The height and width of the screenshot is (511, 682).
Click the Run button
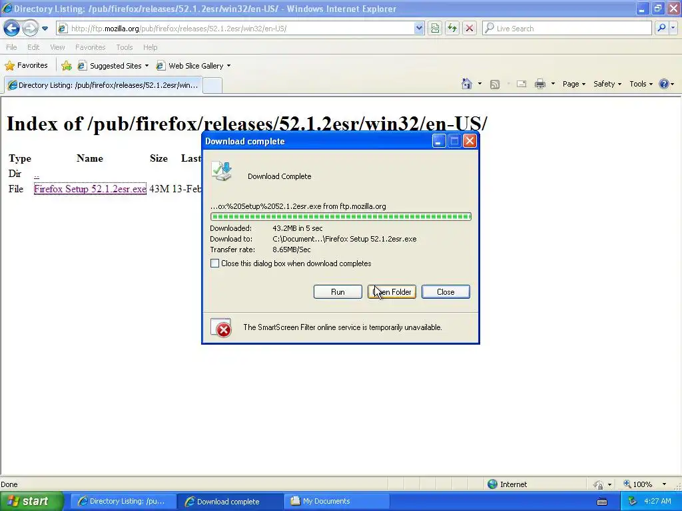tap(338, 292)
